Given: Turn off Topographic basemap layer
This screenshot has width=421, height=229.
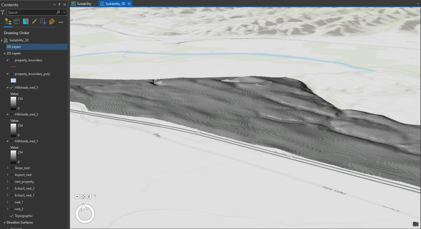Looking at the screenshot, I should coord(11,216).
